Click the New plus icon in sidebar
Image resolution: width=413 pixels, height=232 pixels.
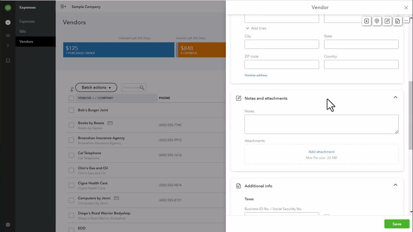coord(8,23)
